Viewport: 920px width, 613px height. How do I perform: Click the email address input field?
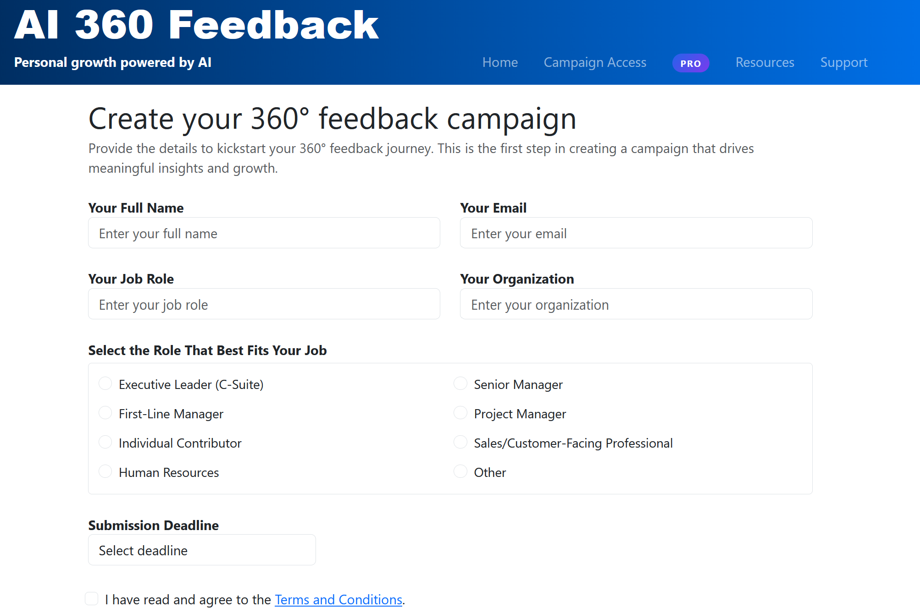[x=636, y=233]
